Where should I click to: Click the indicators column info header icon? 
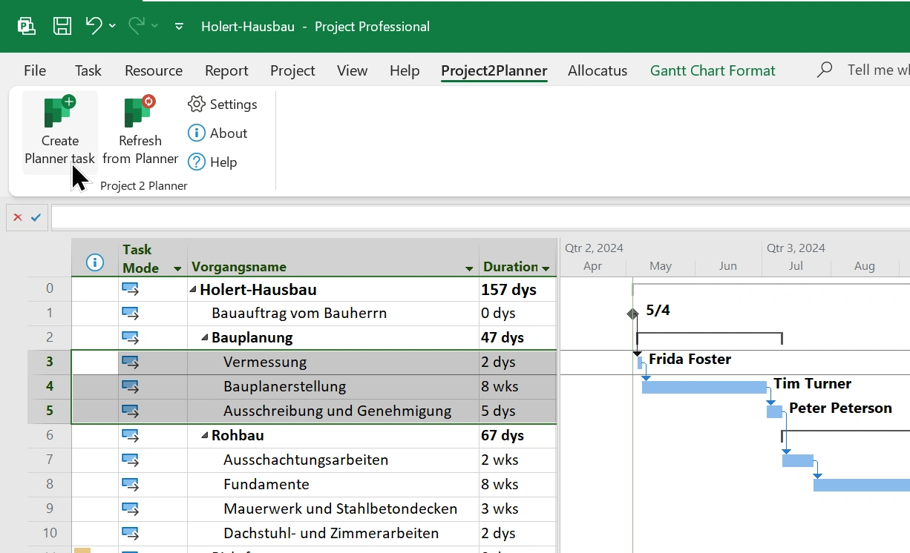pos(94,262)
